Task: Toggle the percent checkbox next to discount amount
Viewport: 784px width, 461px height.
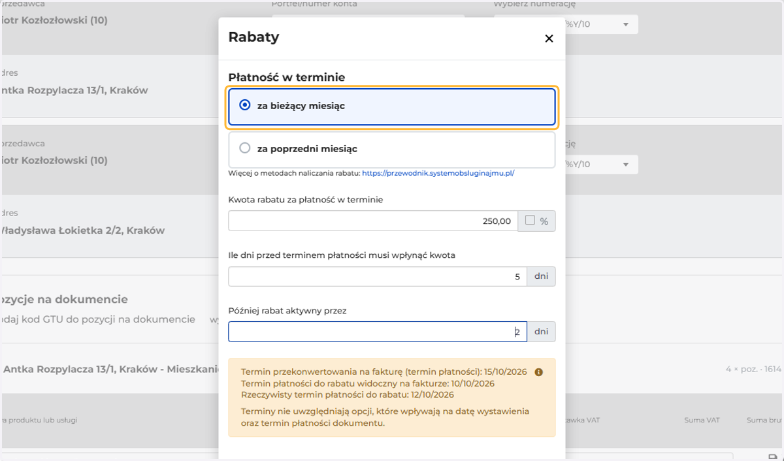Action: [x=530, y=221]
